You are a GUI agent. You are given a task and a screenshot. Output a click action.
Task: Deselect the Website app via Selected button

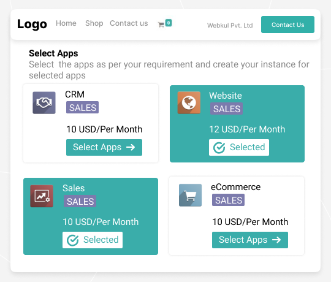pyautogui.click(x=239, y=147)
